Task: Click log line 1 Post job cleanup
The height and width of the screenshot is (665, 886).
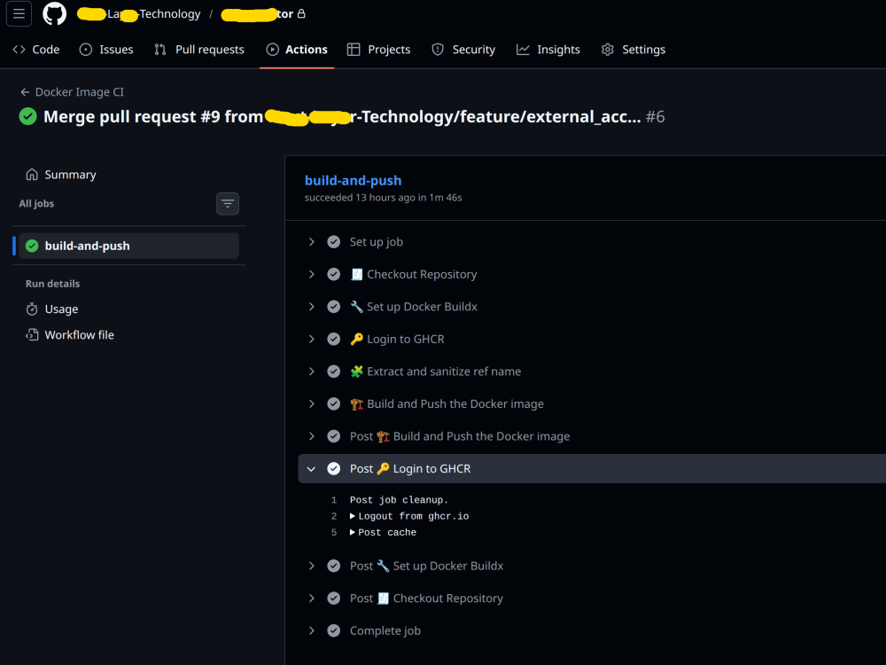Action: tap(399, 500)
